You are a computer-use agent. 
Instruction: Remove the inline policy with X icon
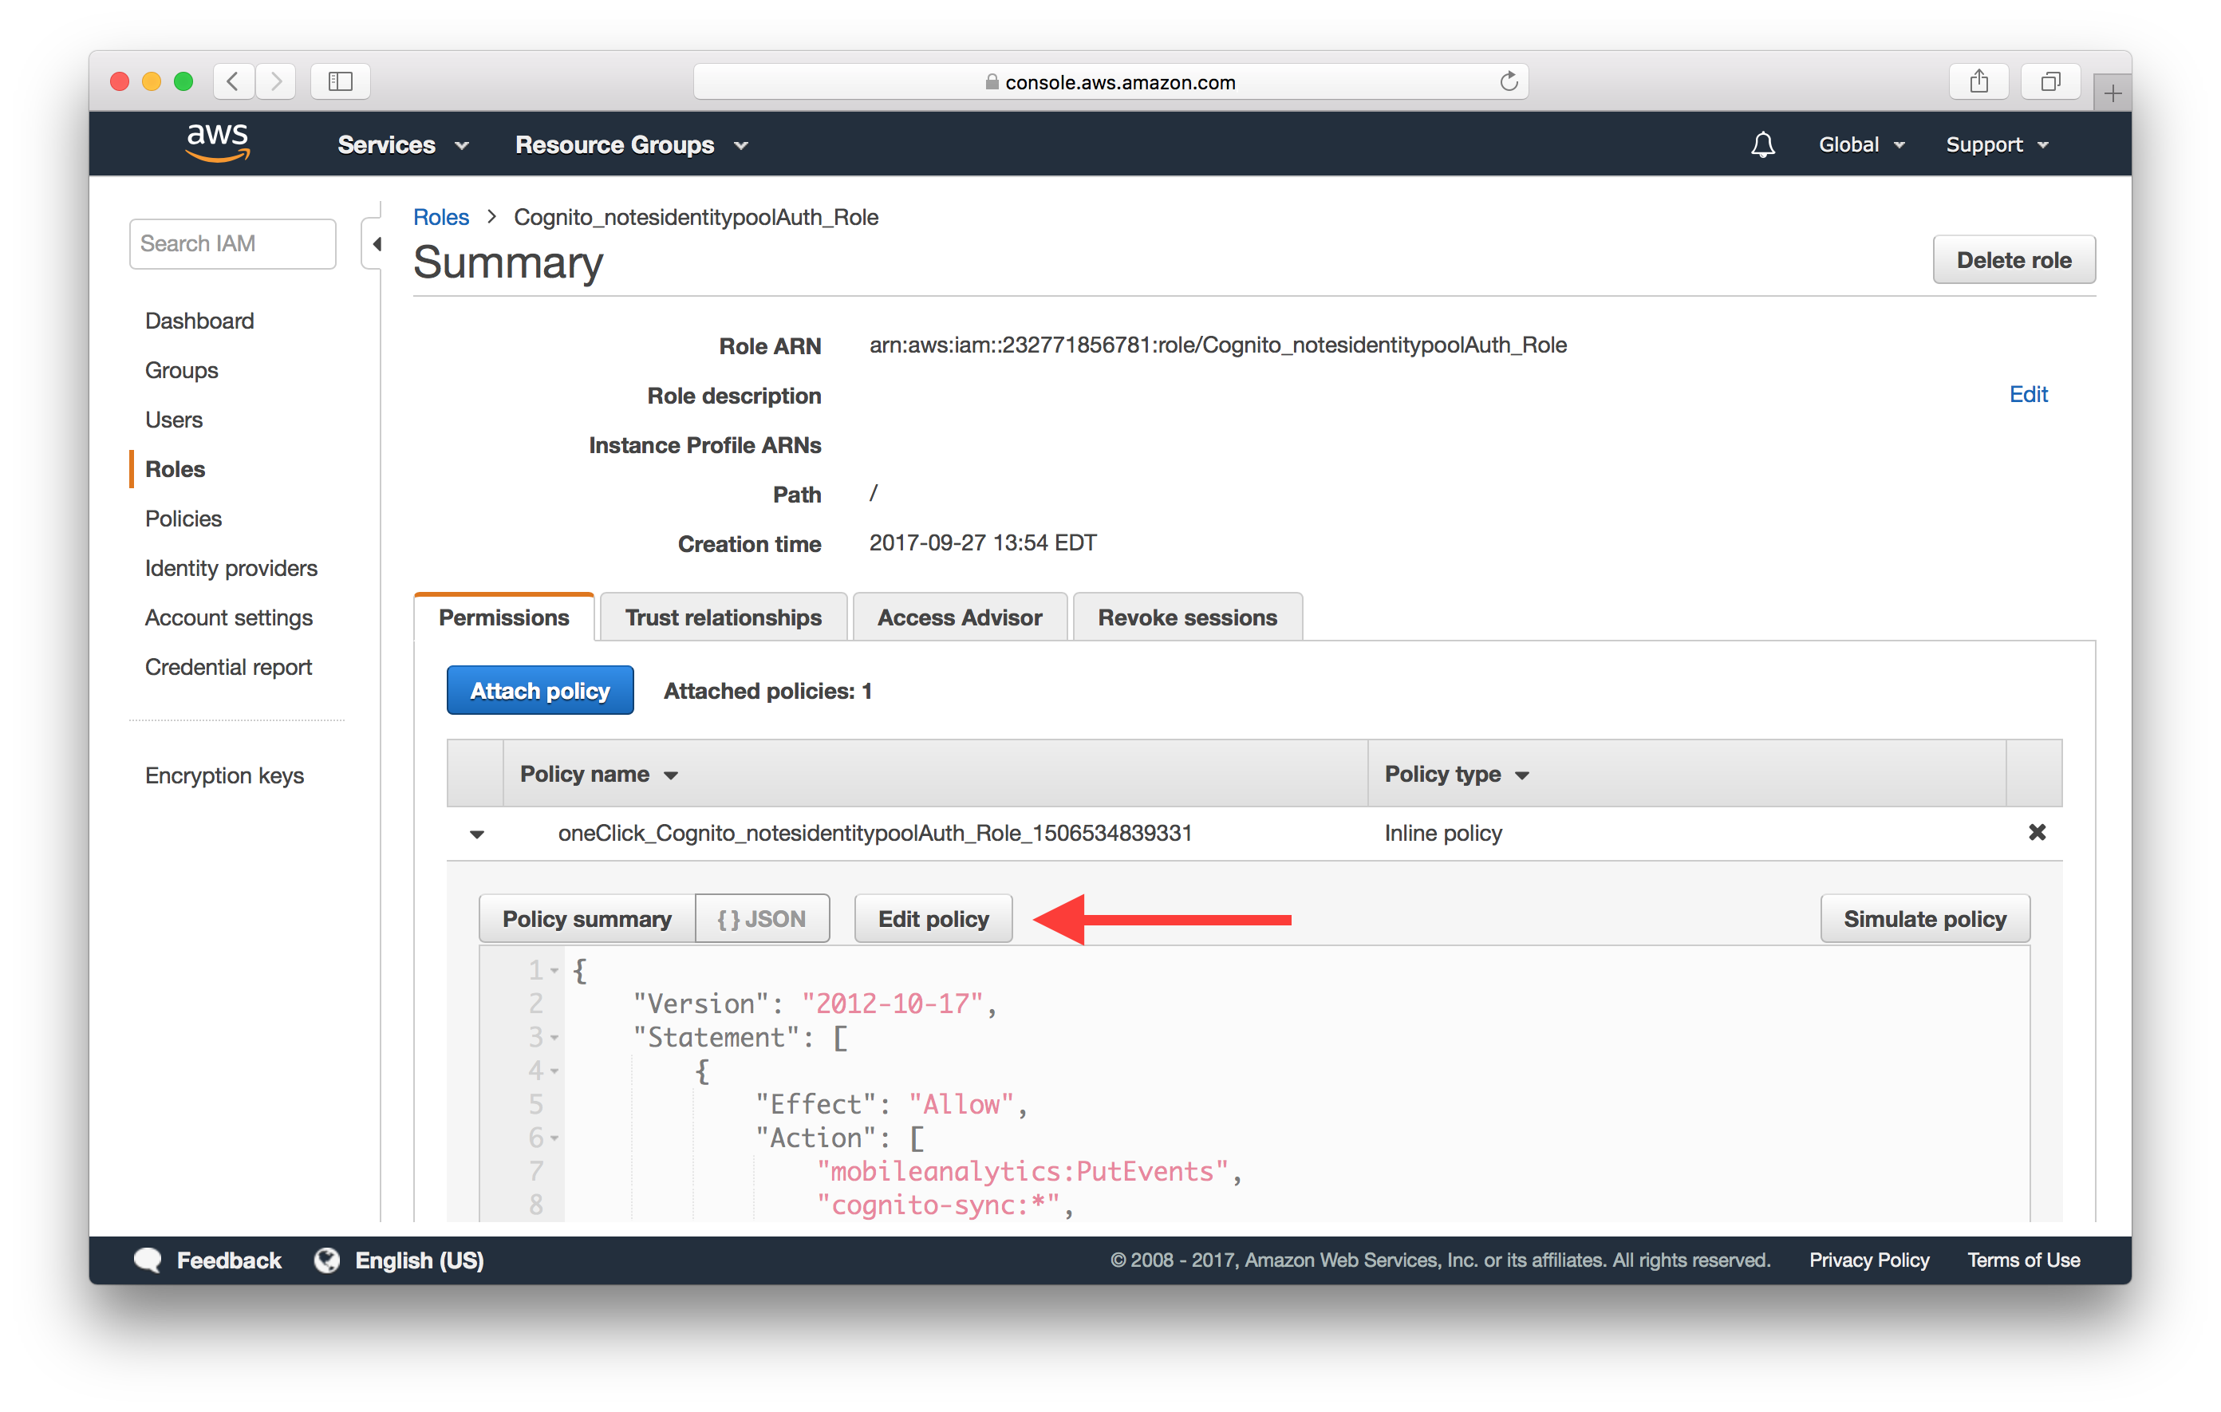tap(2037, 832)
